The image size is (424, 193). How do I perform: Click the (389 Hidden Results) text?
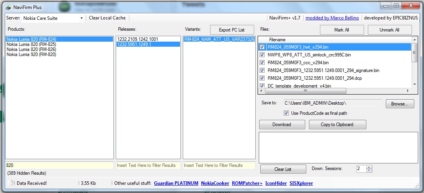[x=27, y=173]
